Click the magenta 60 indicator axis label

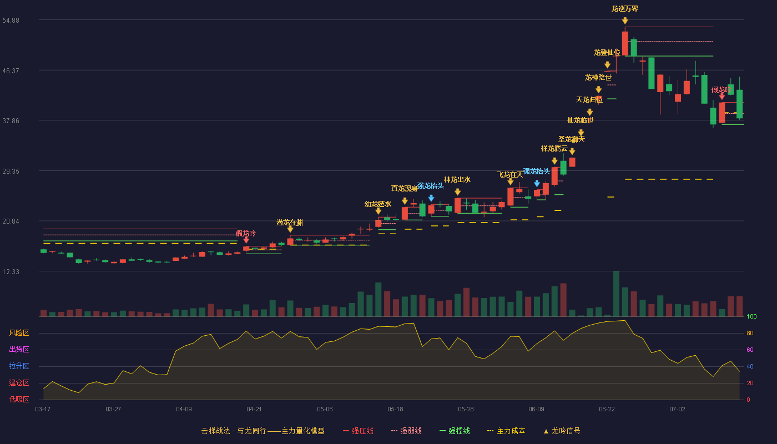(750, 350)
